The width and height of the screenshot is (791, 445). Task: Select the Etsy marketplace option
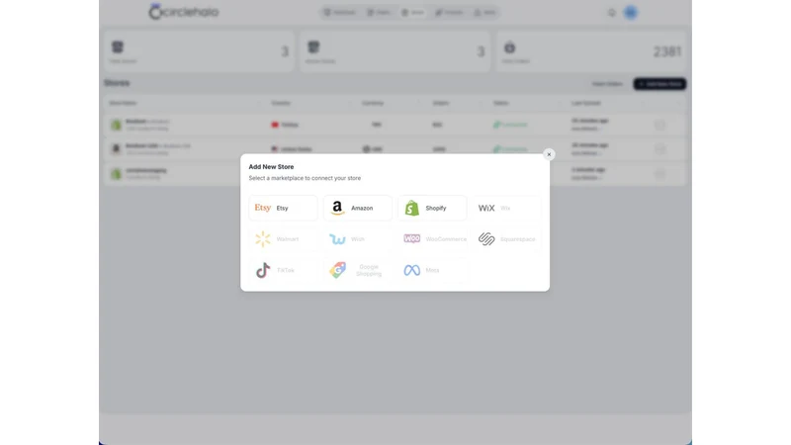(x=283, y=208)
